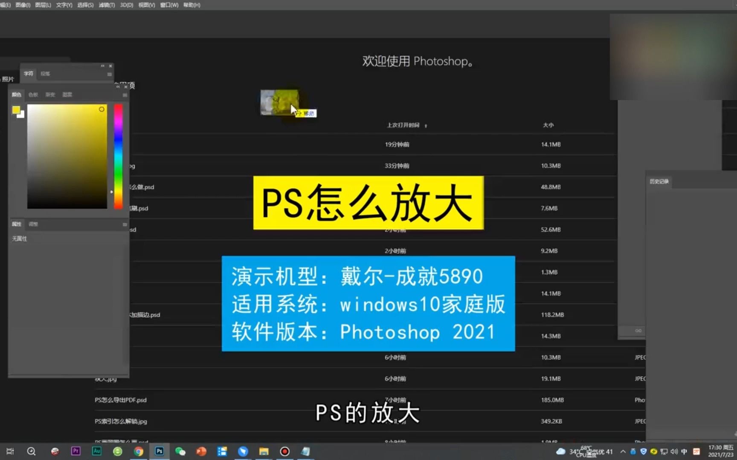Close the Character panel with its X
The width and height of the screenshot is (737, 460).
click(x=110, y=66)
